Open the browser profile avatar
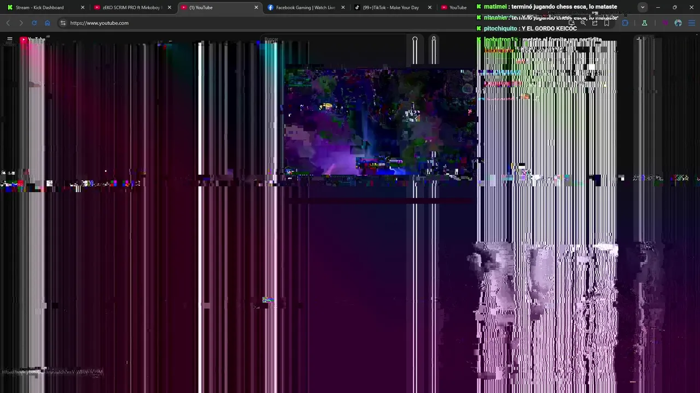 point(678,23)
